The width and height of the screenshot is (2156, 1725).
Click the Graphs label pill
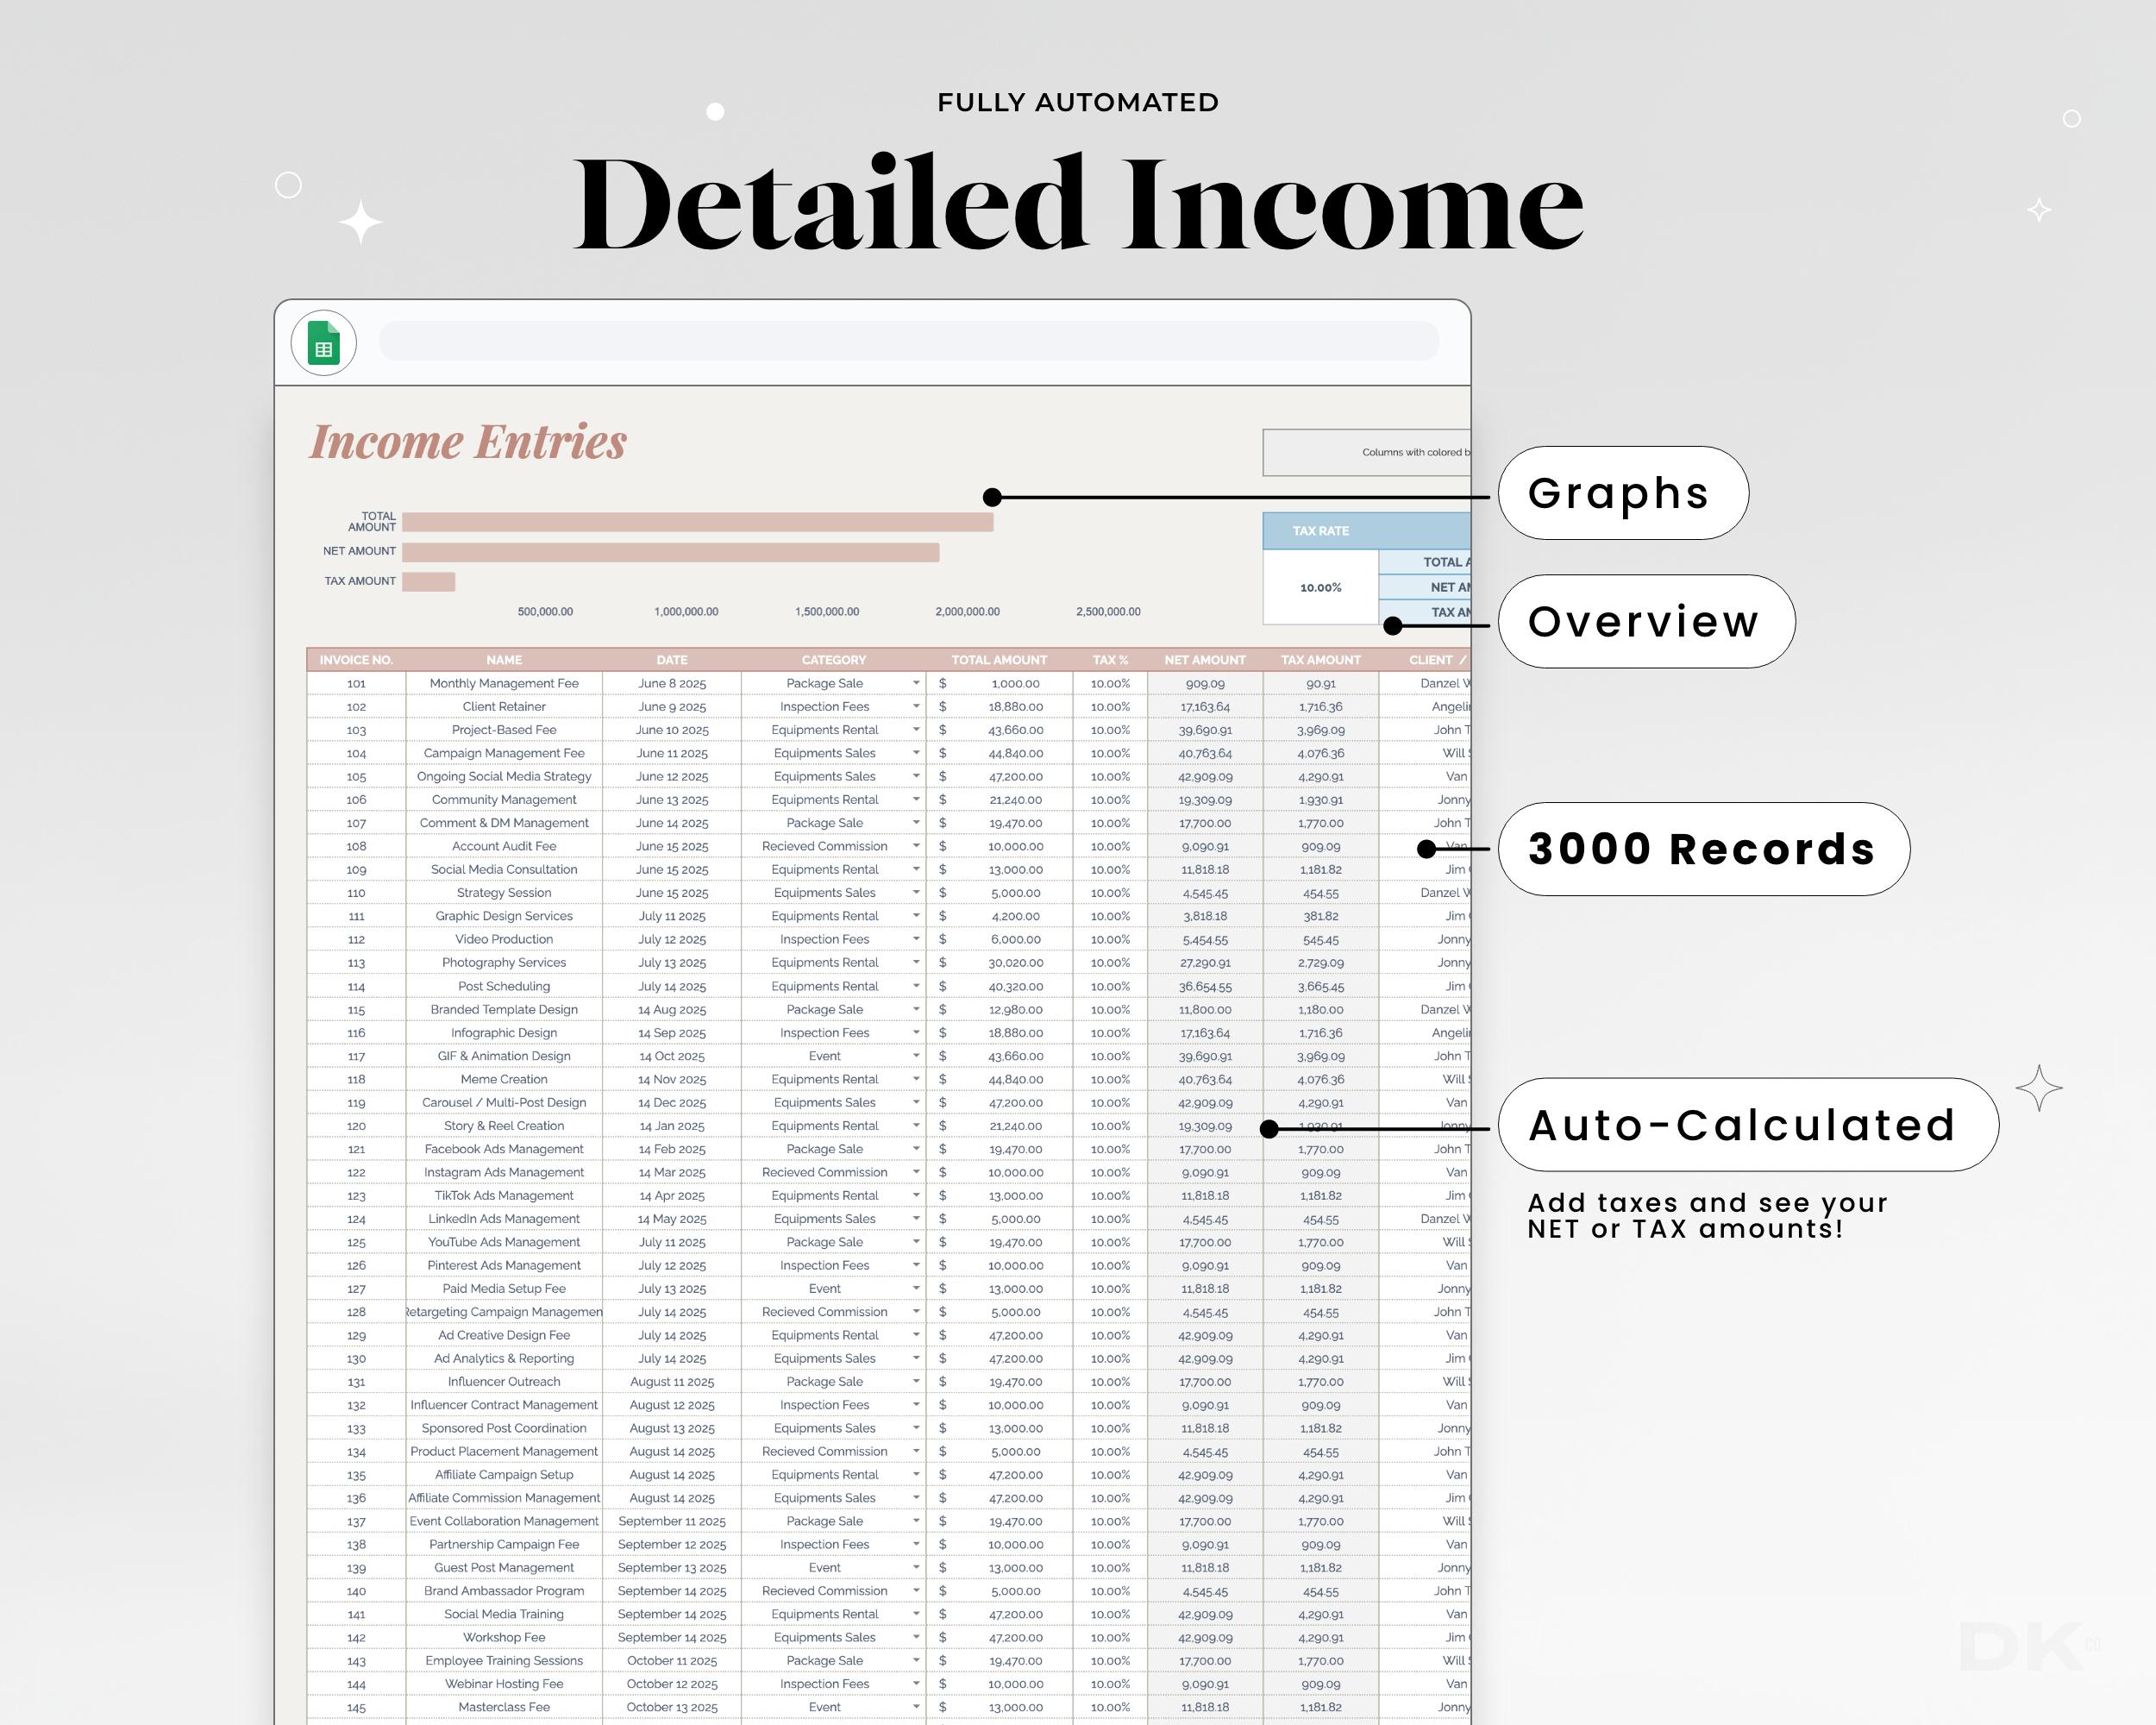point(1623,493)
